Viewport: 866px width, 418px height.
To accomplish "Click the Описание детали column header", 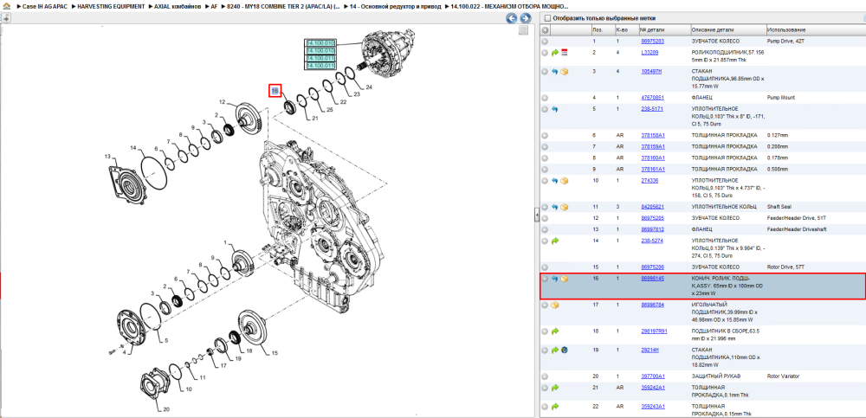I will [x=713, y=29].
